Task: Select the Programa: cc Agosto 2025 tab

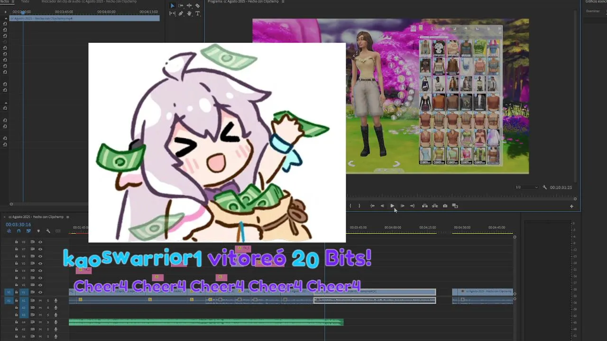Action: point(243,1)
